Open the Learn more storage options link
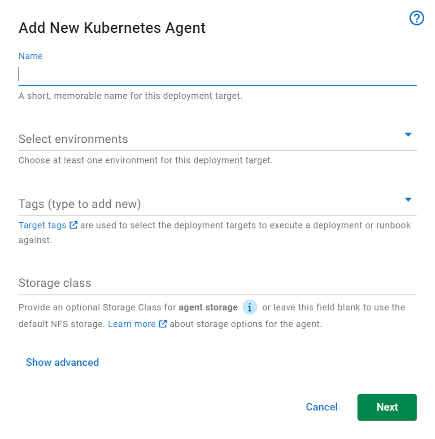This screenshot has height=439, width=435. [x=131, y=324]
